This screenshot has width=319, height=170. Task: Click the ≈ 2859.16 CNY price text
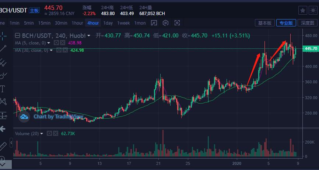(x=59, y=14)
